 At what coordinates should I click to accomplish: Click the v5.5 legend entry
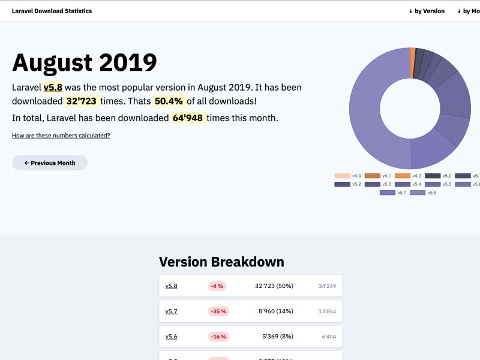pyautogui.click(x=438, y=184)
